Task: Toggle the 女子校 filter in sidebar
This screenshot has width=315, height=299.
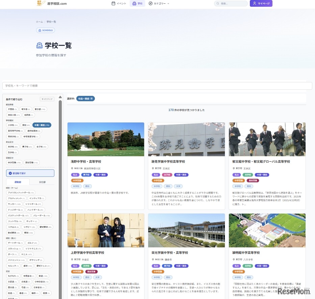Action: pos(42,147)
